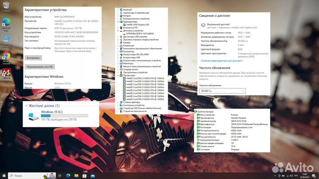Switch the РУС input language indicator
The image size is (319, 179).
click(x=296, y=176)
